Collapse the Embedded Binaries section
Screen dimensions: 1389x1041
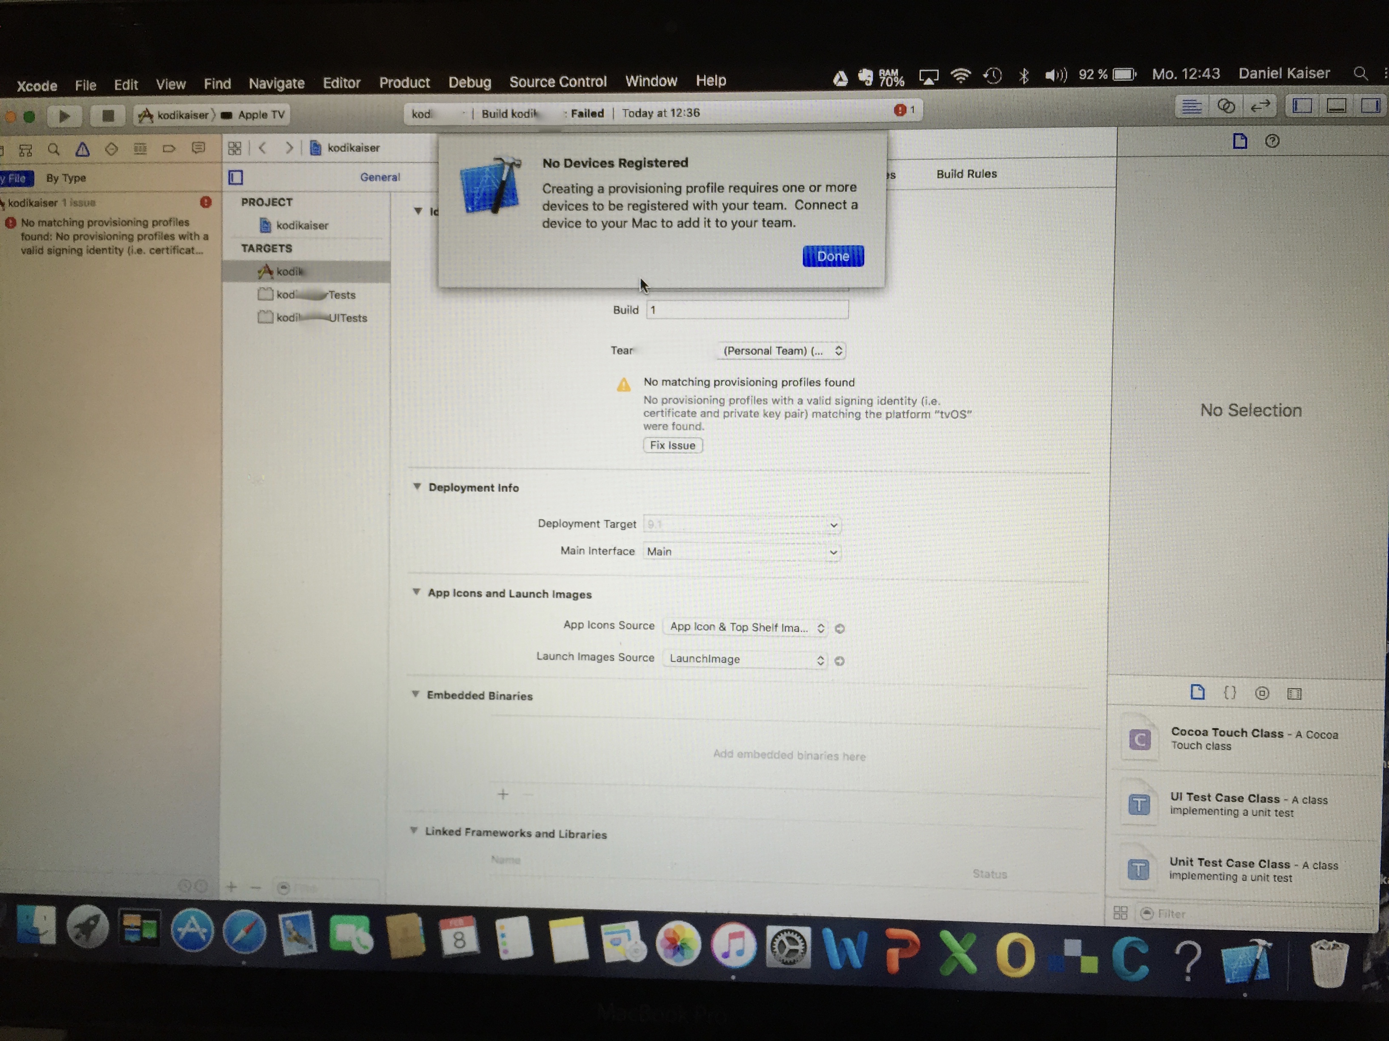coord(416,694)
